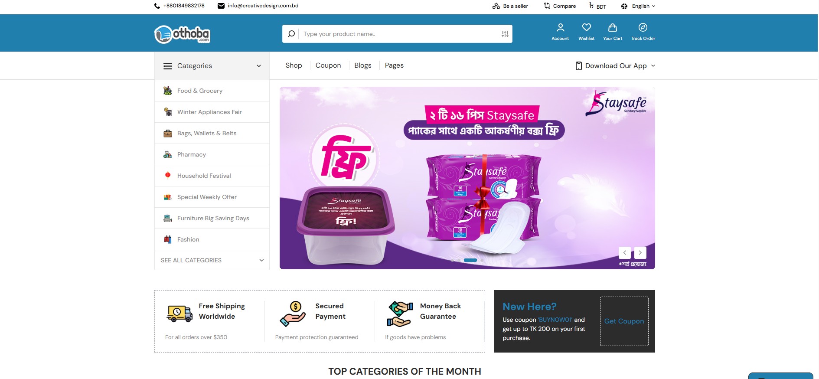Screen dimensions: 819x379
Task: Click Be a seller link
Action: (516, 6)
